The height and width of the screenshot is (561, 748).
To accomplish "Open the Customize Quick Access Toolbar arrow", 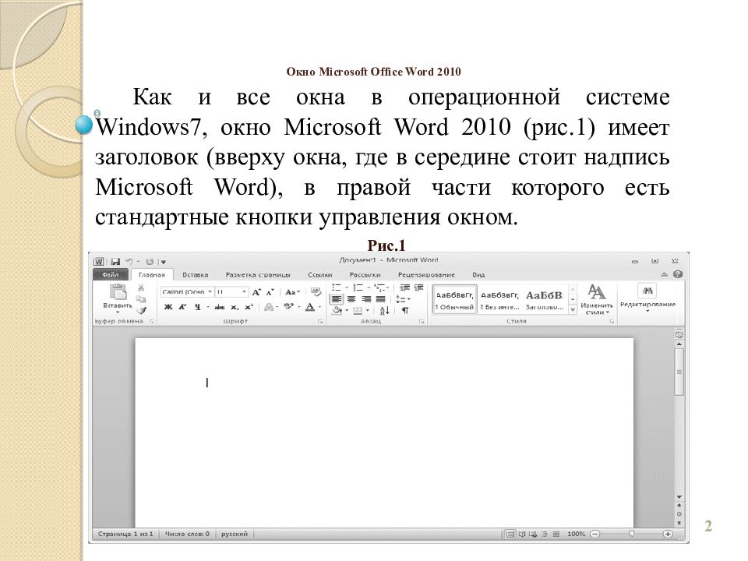I will coord(163,262).
